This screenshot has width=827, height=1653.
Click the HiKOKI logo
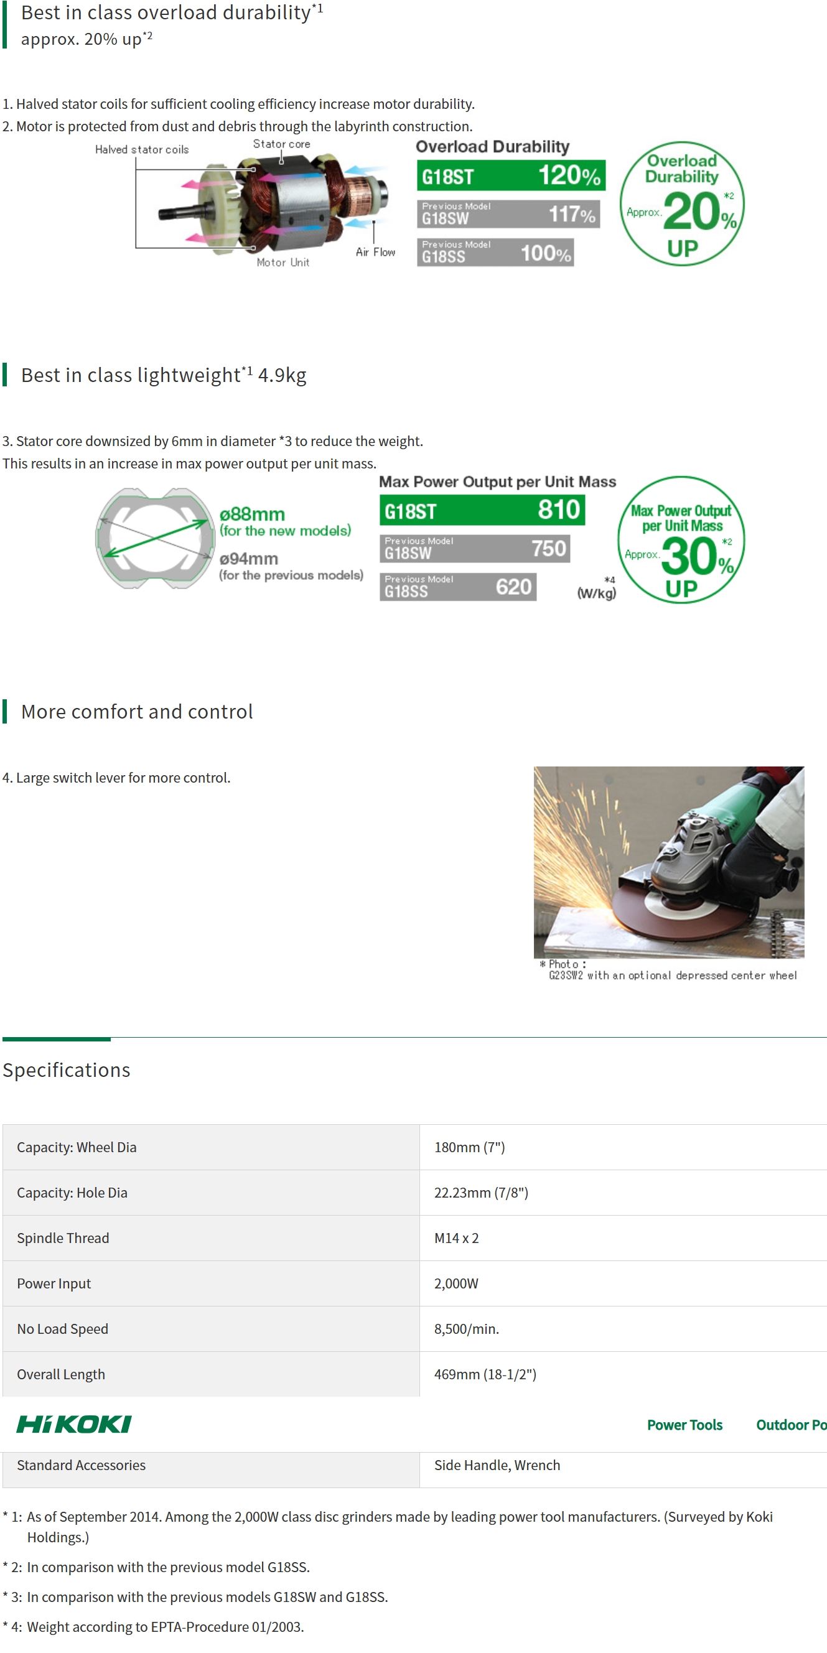pos(74,1424)
